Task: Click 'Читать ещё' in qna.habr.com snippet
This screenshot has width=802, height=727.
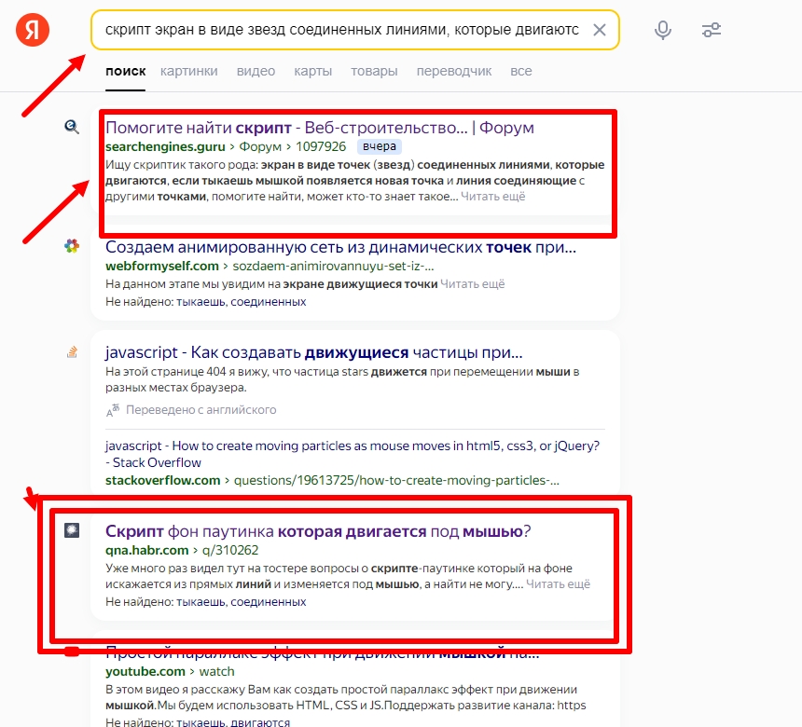Action: (x=558, y=584)
